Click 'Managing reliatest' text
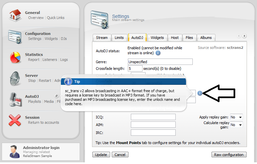The width and height of the screenshot is (257, 164). pos(36,152)
